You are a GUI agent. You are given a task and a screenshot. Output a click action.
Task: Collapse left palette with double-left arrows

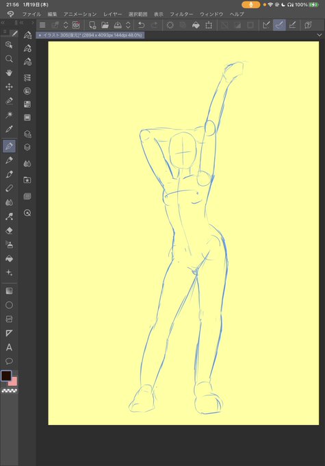coord(3,23)
